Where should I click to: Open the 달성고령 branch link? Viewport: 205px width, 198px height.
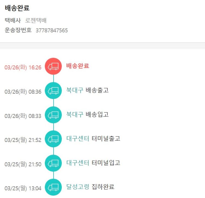[x=78, y=187]
